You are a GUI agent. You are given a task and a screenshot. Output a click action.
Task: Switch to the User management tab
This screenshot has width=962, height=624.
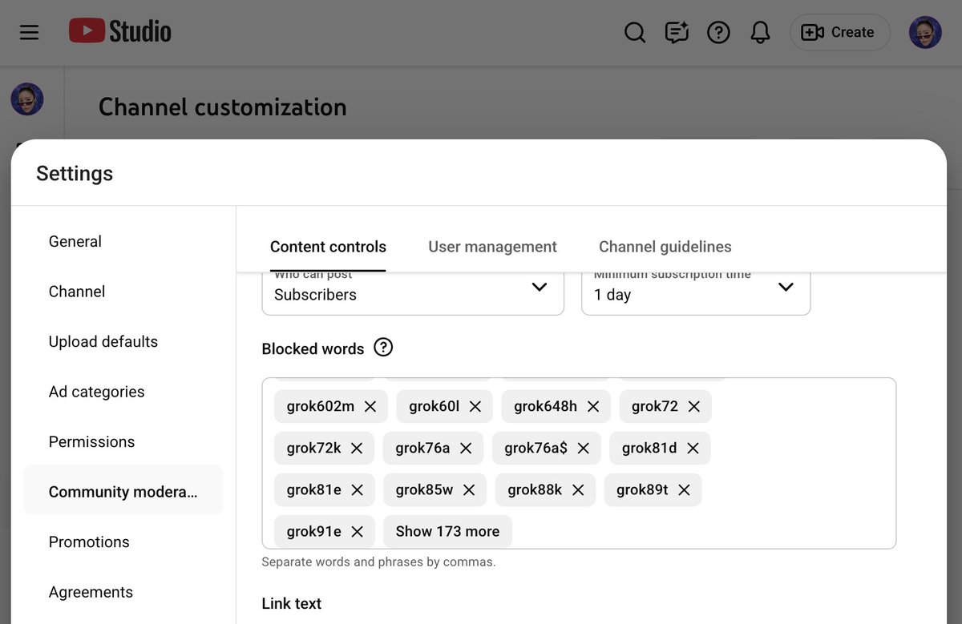(492, 247)
